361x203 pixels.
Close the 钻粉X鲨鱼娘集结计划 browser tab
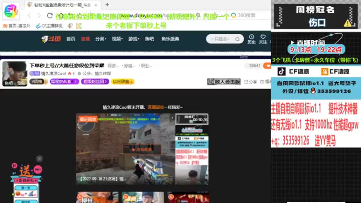pyautogui.click(x=96, y=5)
